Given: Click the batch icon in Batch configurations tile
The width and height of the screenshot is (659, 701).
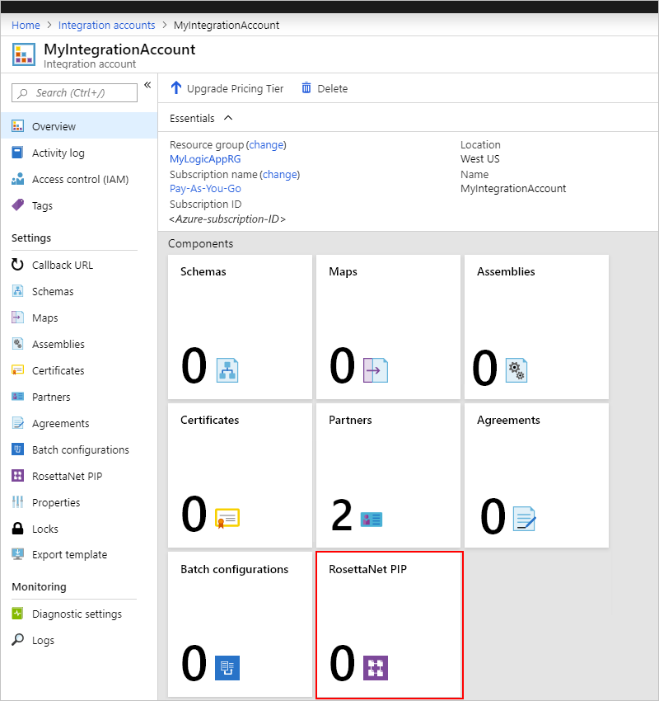Looking at the screenshot, I should 227,668.
